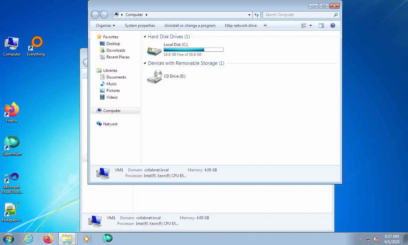Select the Windows Explorer taskbar button
Screen dimensions: 408x245
[67, 239]
